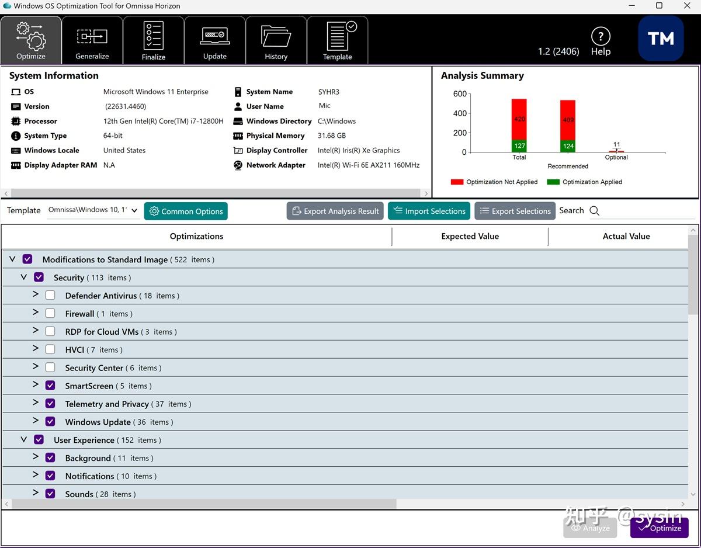Open the Template dropdown
This screenshot has width=701, height=548.
(x=93, y=210)
